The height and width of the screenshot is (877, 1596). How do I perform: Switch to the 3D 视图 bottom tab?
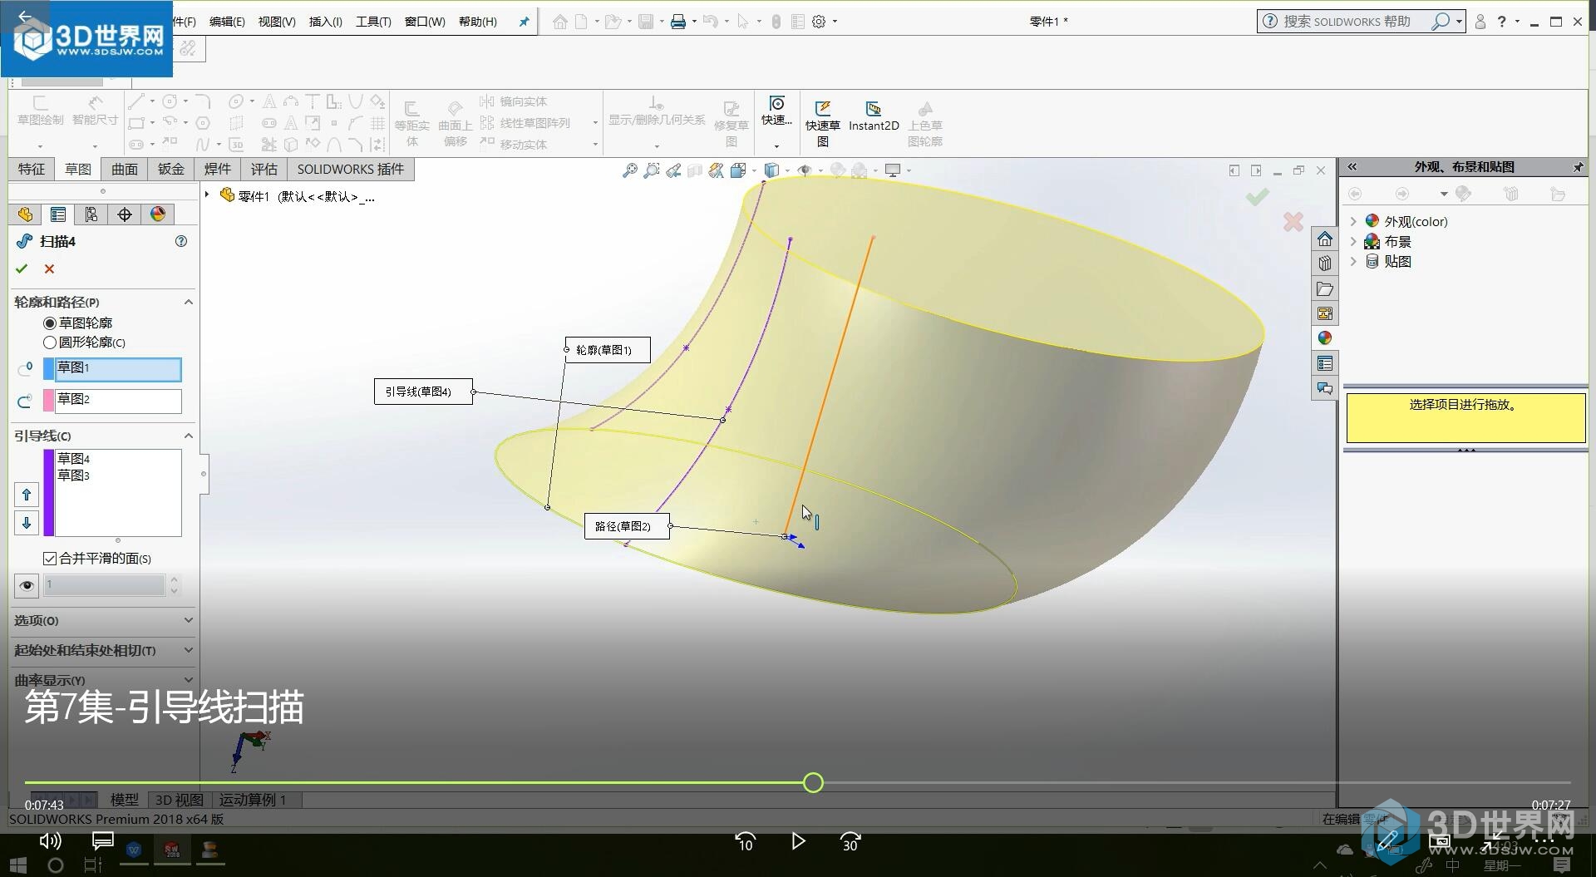(x=179, y=800)
